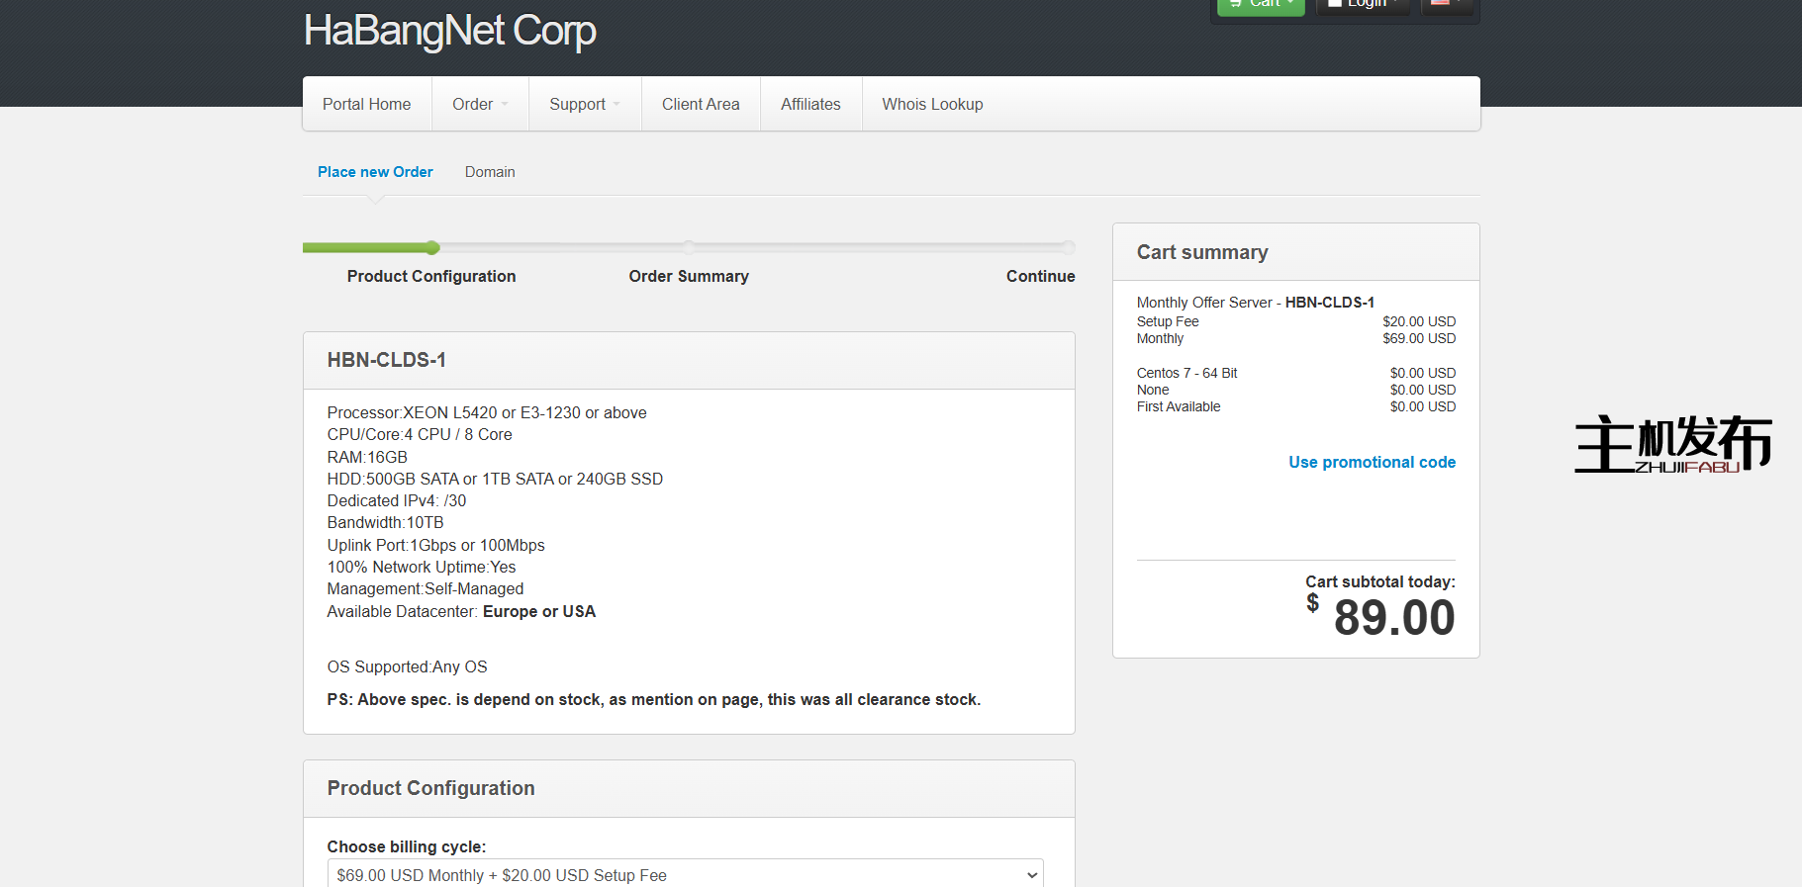
Task: Open Whois Lookup
Action: click(932, 104)
